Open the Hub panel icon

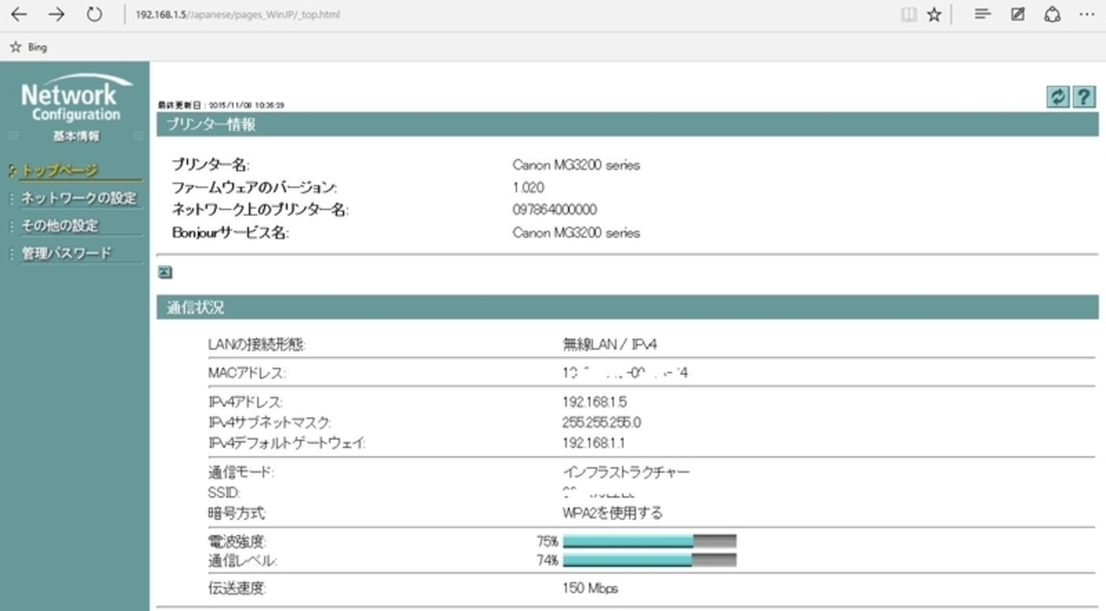tap(983, 14)
